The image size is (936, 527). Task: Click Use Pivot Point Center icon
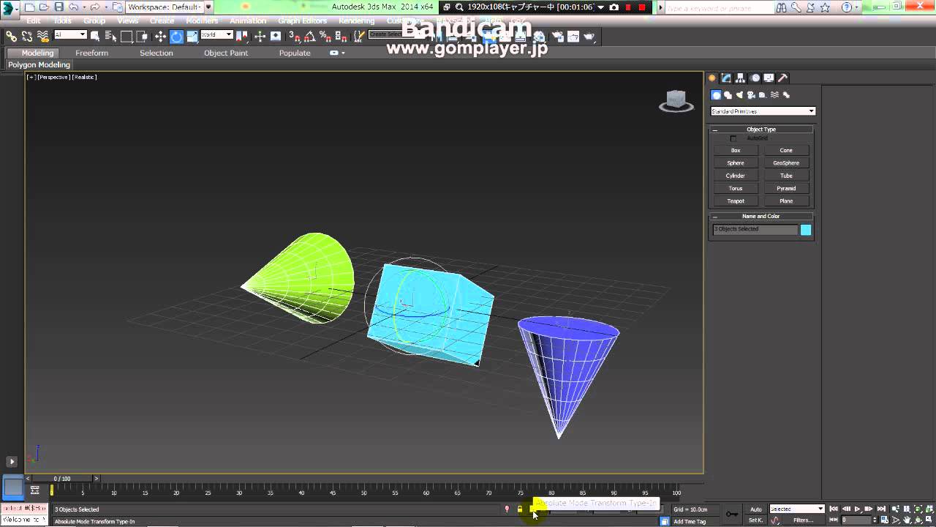(x=242, y=36)
